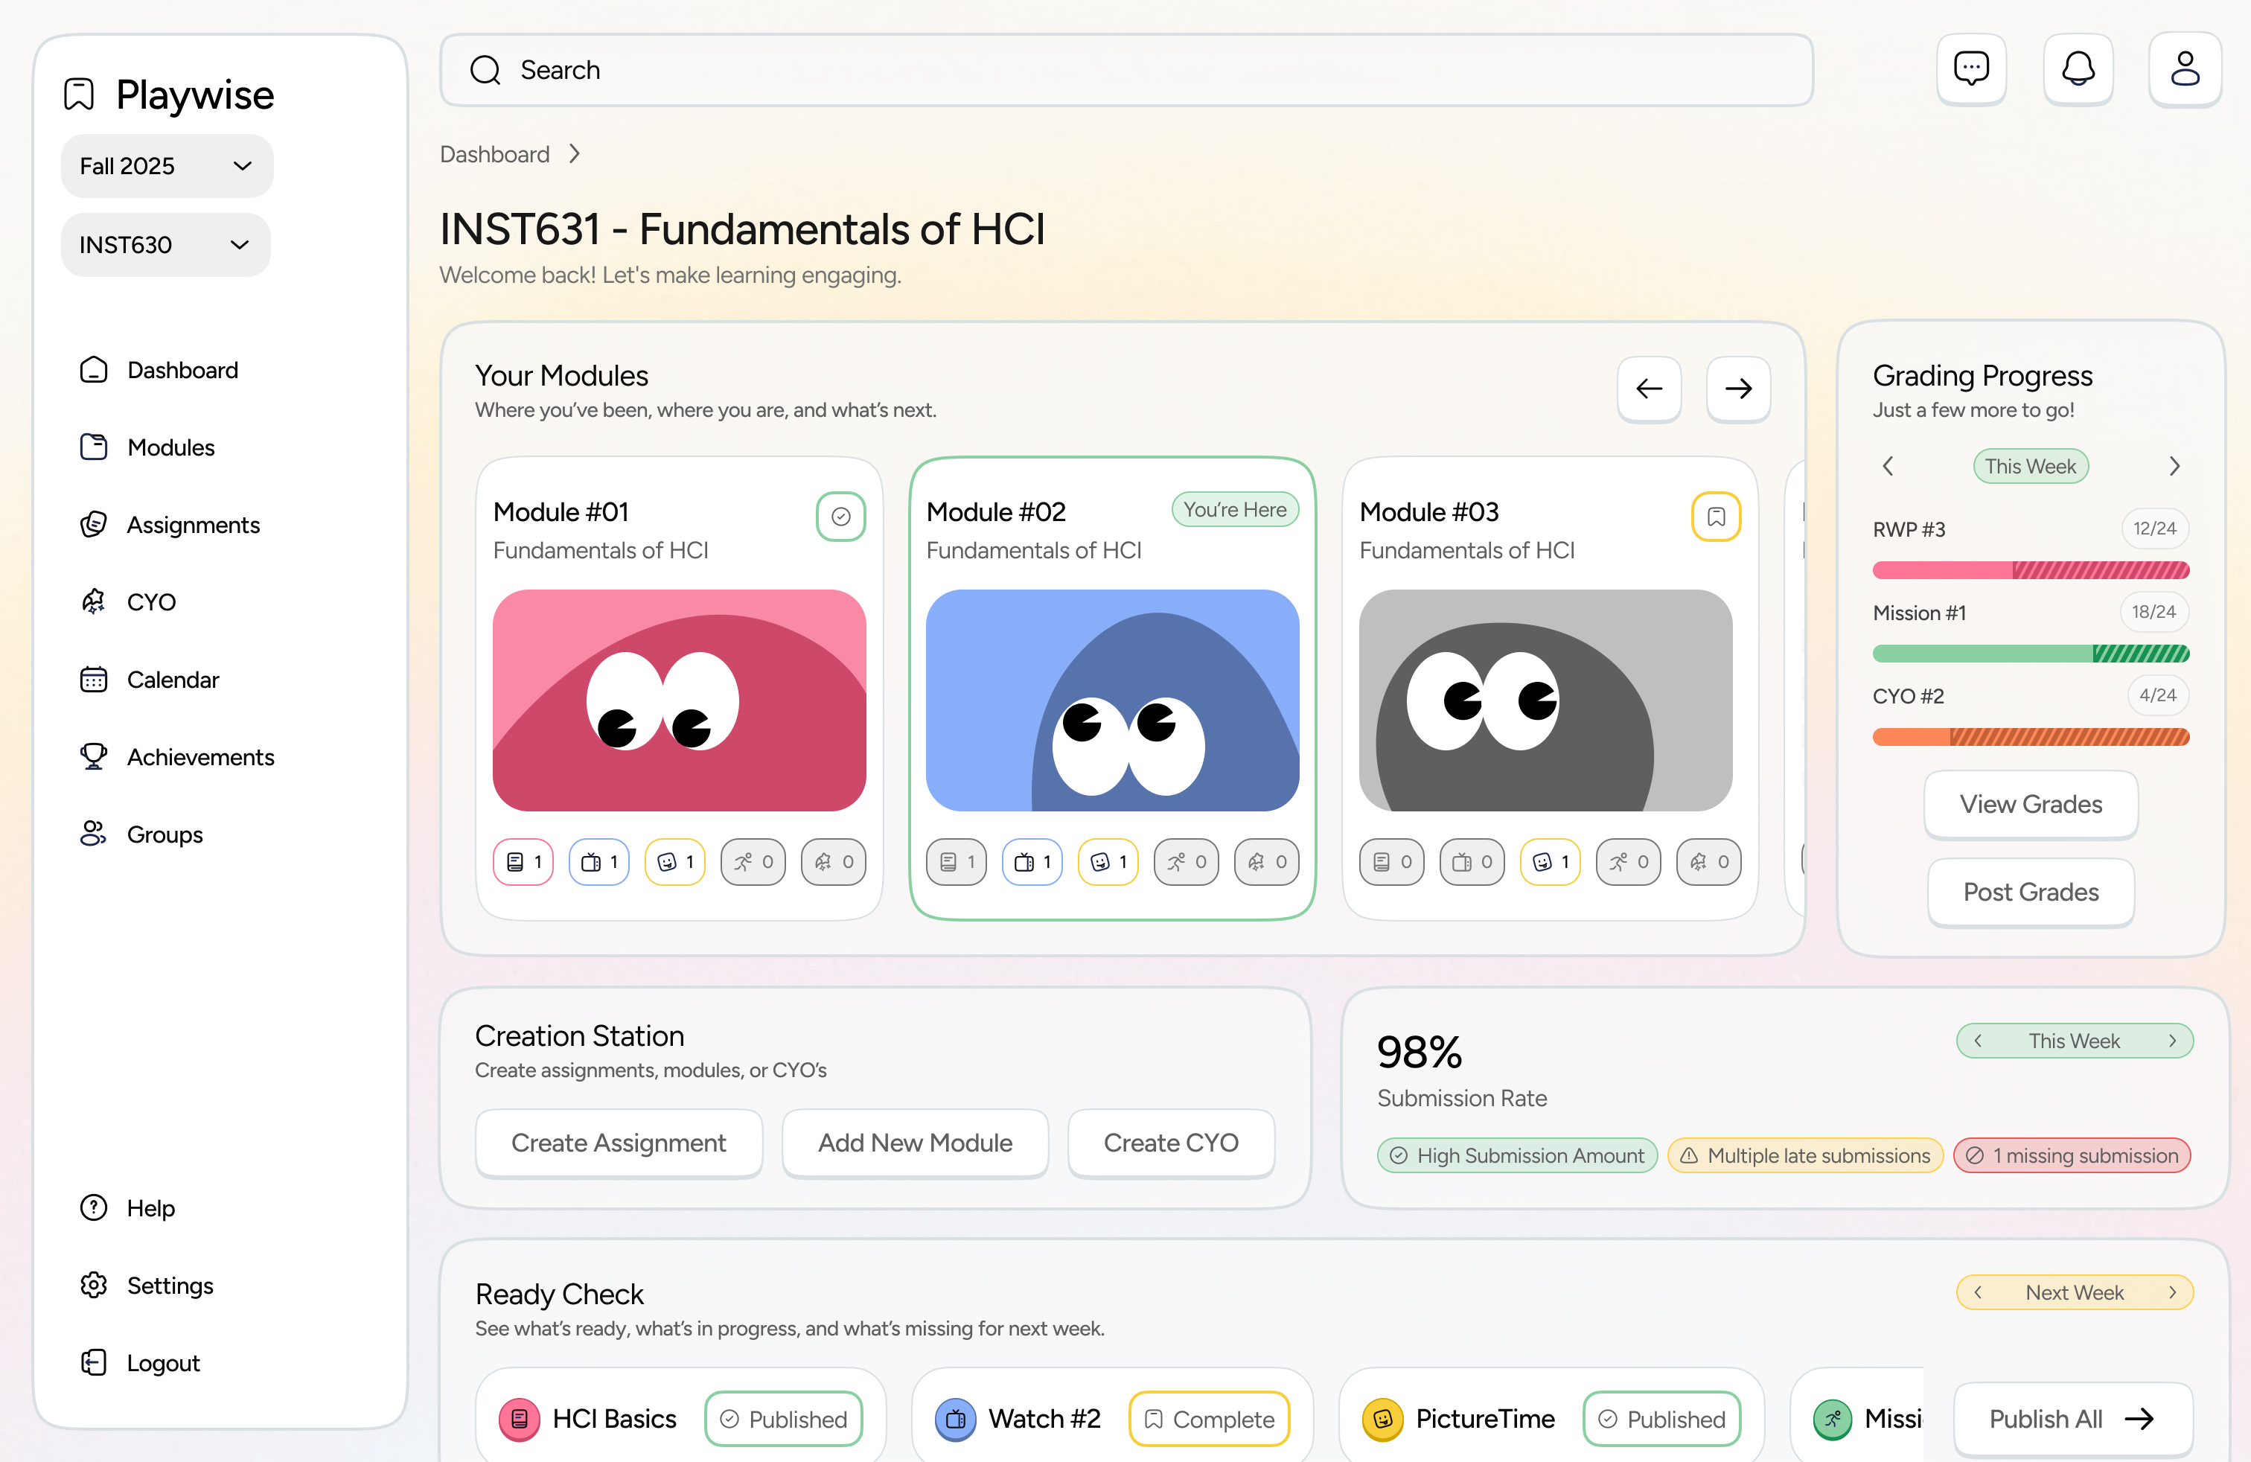The height and width of the screenshot is (1462, 2251).
Task: Toggle the completed checkmark on Module #01
Action: [840, 517]
